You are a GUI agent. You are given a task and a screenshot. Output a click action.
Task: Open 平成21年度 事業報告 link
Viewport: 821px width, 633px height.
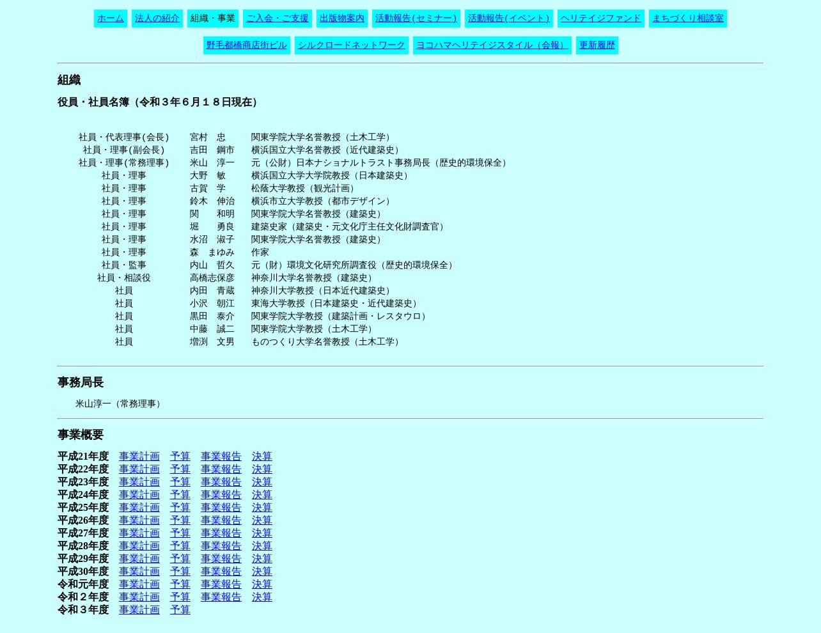221,457
